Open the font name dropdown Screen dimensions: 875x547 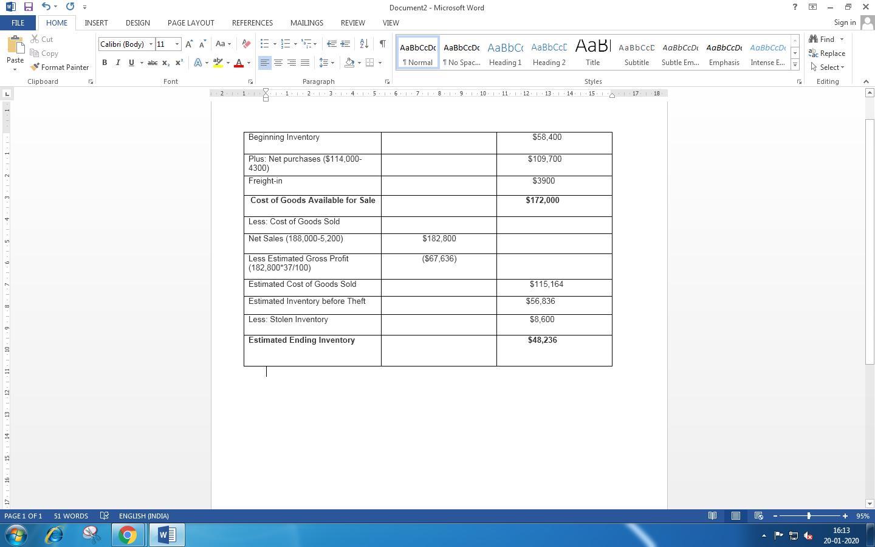(151, 44)
